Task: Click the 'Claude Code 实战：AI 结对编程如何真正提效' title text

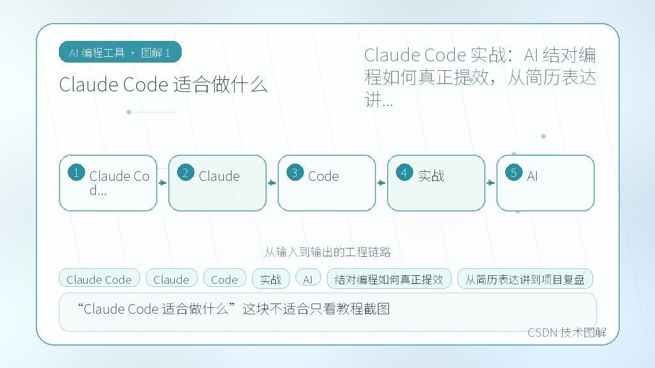Action: (480, 77)
